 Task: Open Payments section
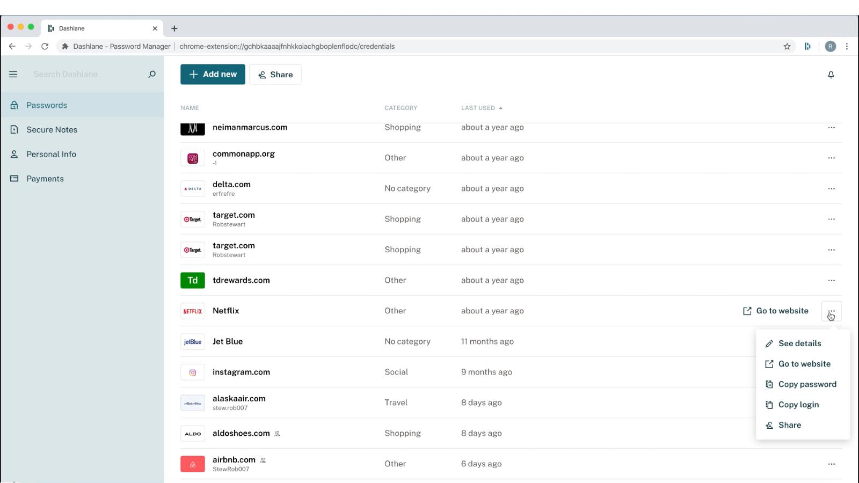click(x=82, y=179)
